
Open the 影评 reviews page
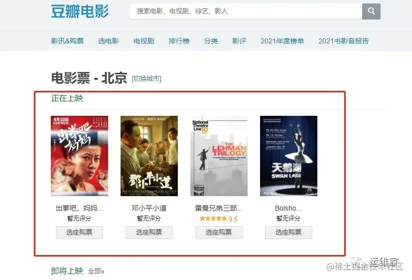click(x=239, y=41)
